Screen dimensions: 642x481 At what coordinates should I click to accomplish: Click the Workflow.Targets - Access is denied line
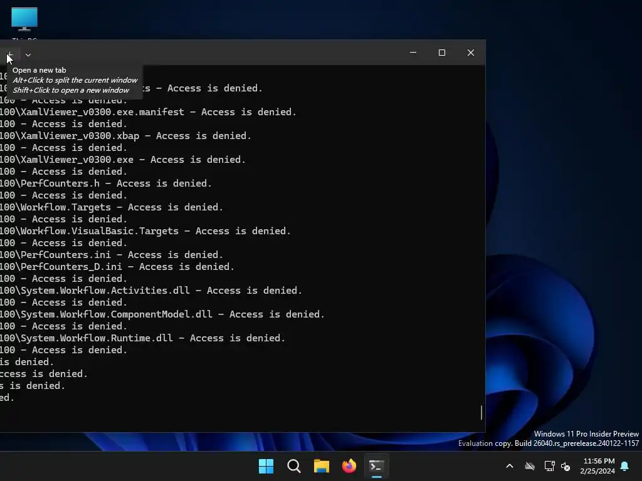[x=112, y=207]
